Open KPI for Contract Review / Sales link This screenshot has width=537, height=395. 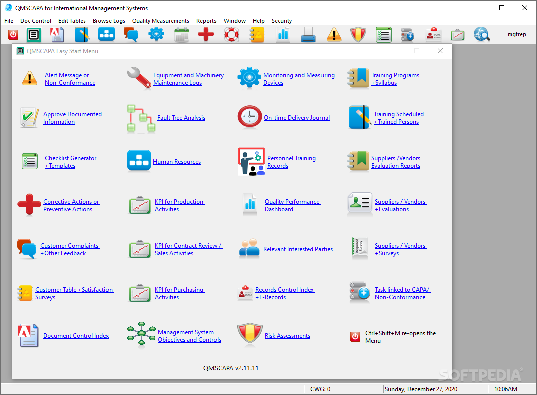pos(188,249)
